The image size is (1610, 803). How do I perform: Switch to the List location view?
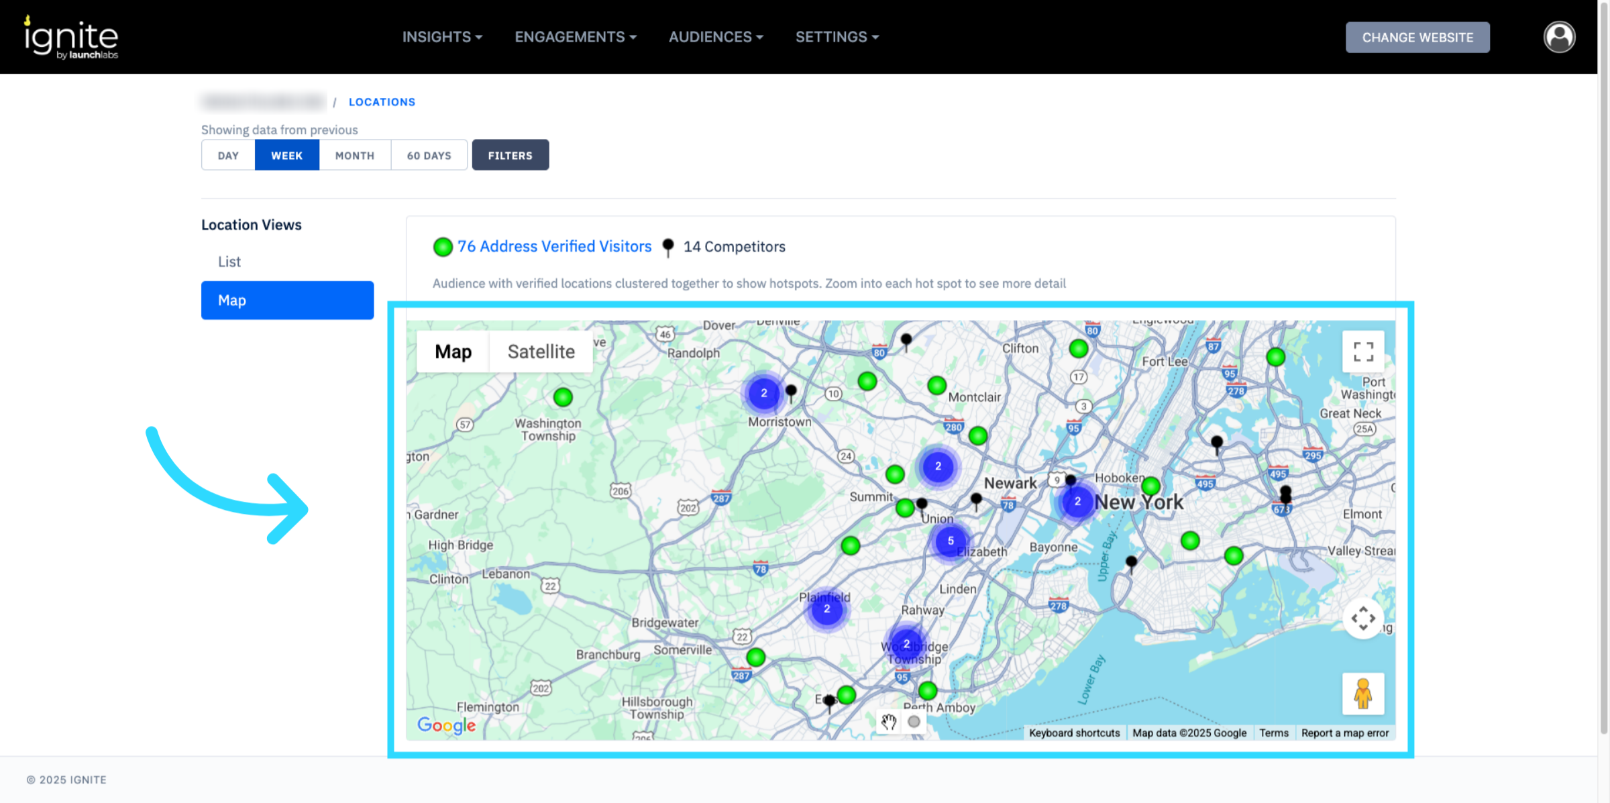pos(229,262)
